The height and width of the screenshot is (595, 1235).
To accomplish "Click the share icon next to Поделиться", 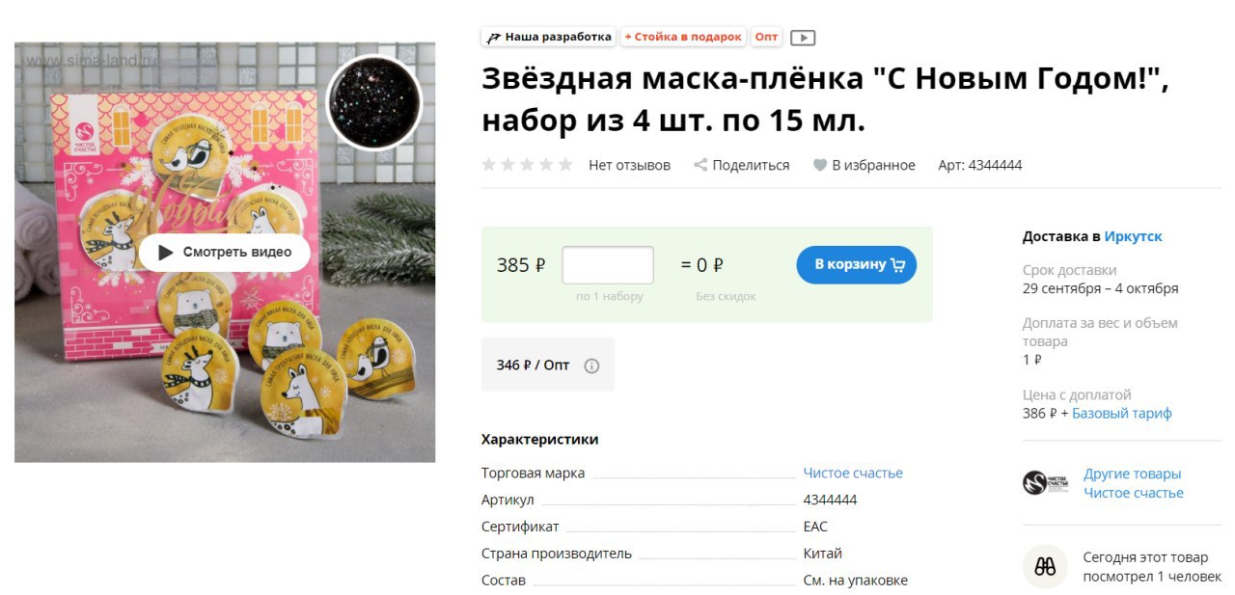I will tap(700, 165).
